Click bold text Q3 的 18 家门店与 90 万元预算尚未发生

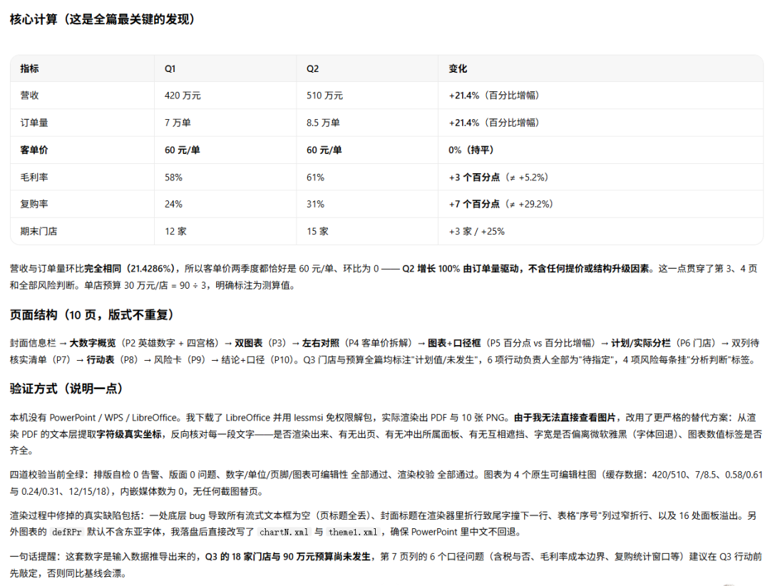pyautogui.click(x=288, y=557)
